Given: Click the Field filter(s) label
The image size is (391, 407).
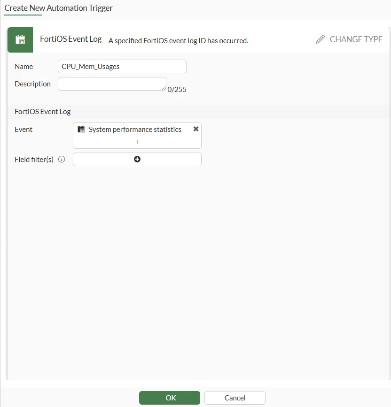Looking at the screenshot, I should click(34, 160).
